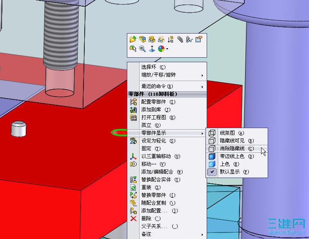Select 固定 menu entry
This screenshot has height=239, width=309.
(167, 149)
